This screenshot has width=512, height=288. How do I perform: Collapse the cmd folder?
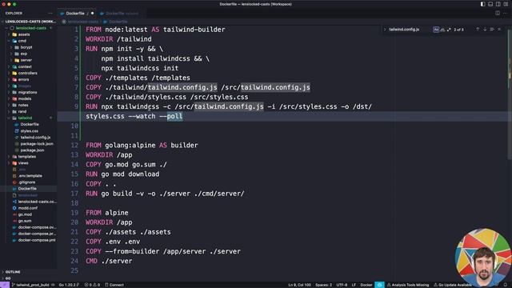pos(22,41)
